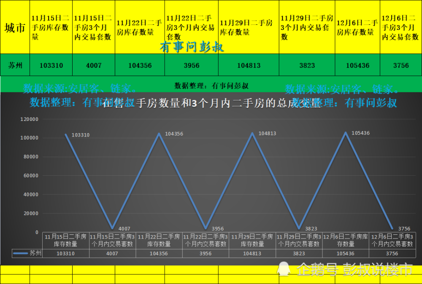422x284 pixels.
Task: Click y-axis label 0
Action: 37,232
